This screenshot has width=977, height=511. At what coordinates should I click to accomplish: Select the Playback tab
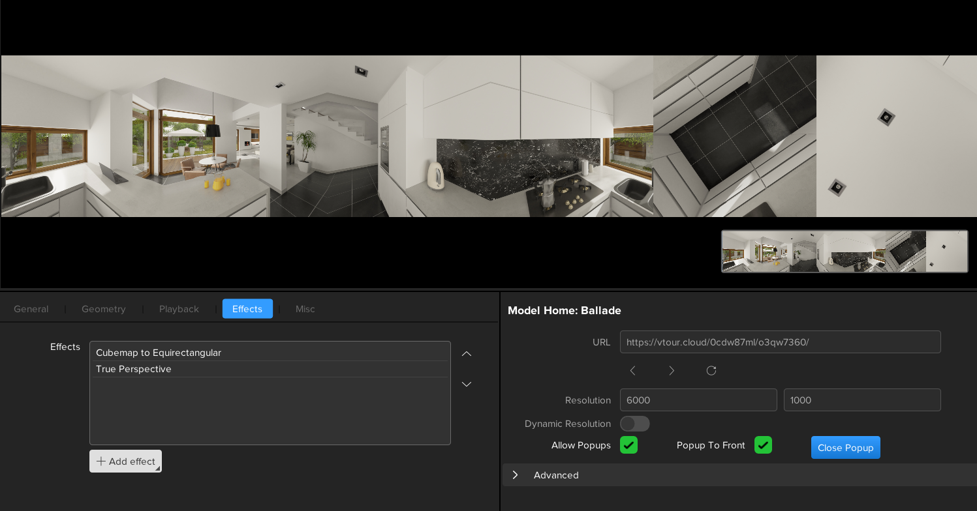179,309
